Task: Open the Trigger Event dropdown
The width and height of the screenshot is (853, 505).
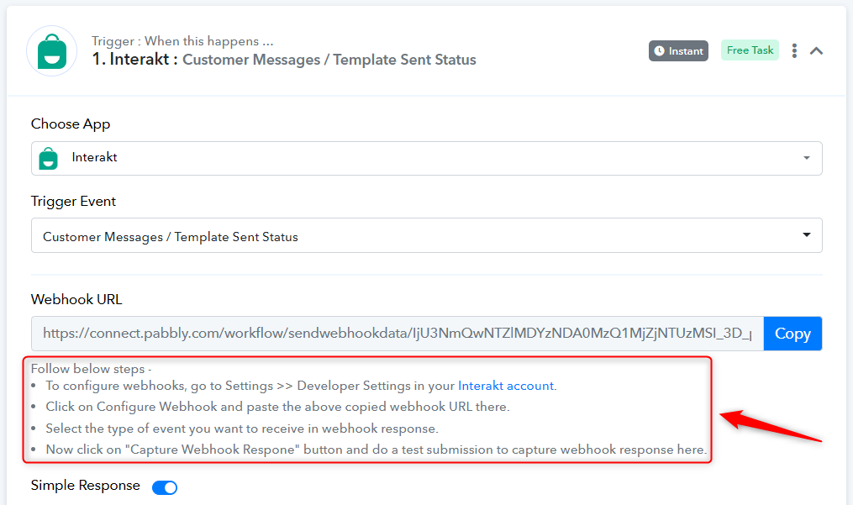Action: pyautogui.click(x=427, y=235)
